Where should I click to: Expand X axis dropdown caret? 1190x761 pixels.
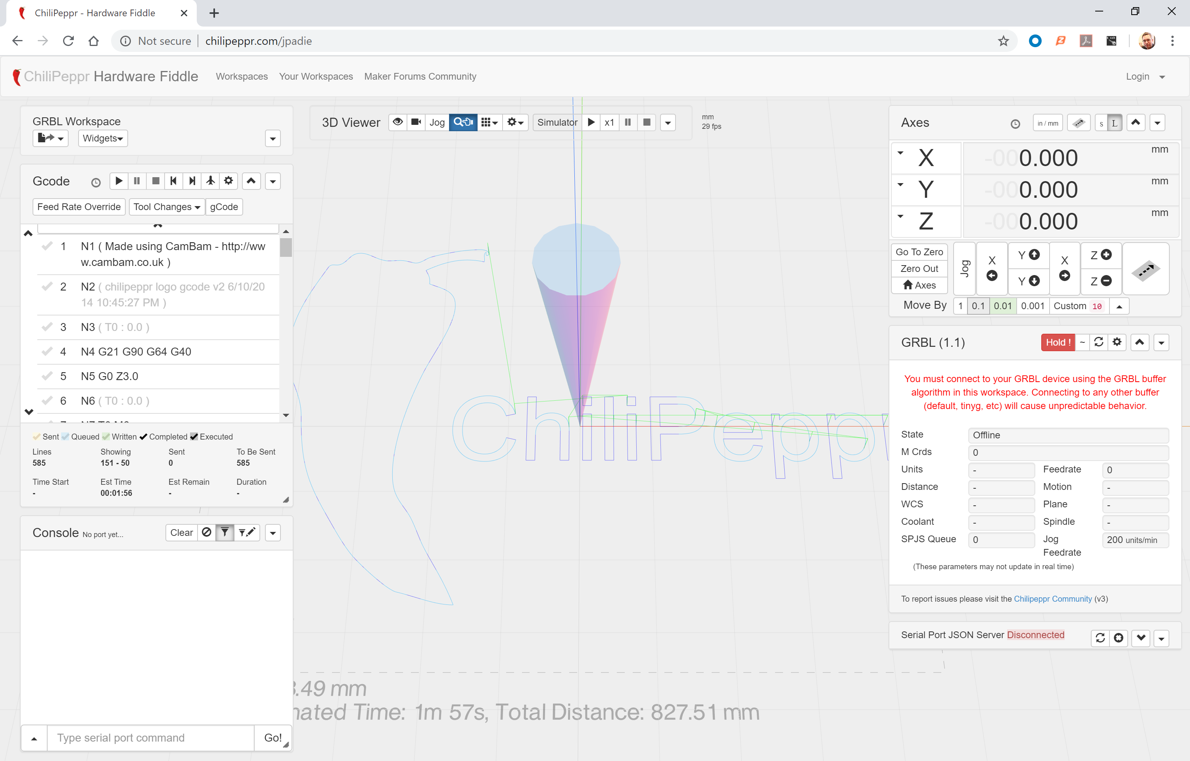pyautogui.click(x=900, y=153)
